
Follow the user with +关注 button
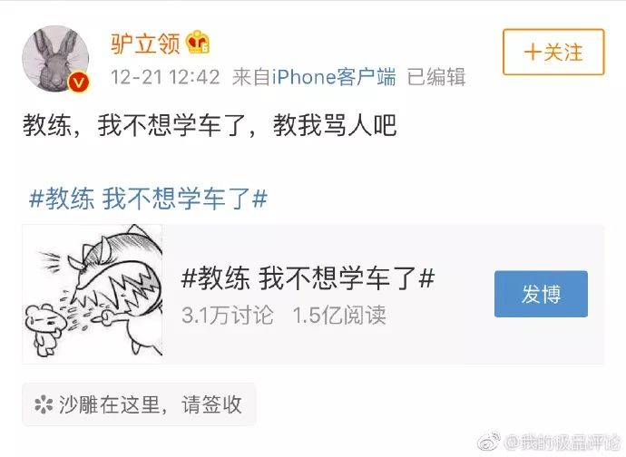coord(553,52)
